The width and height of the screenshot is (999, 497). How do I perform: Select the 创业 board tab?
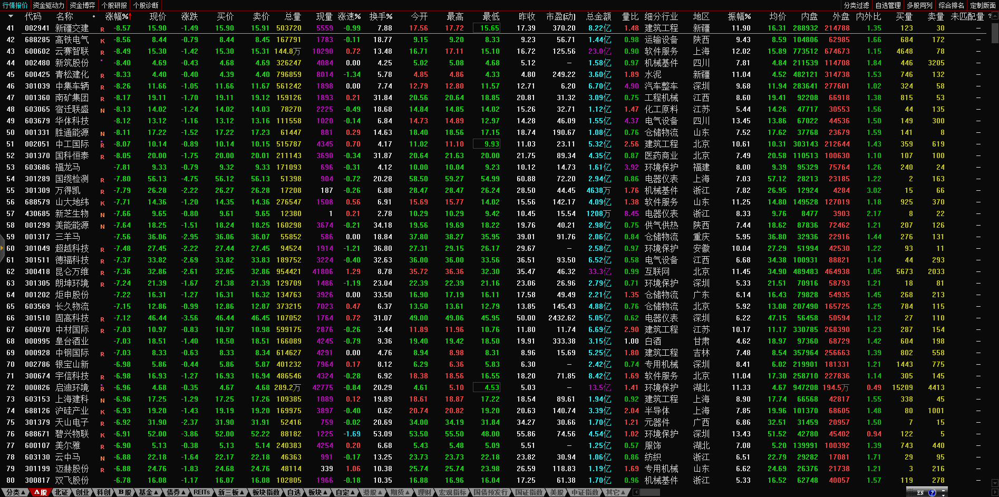pyautogui.click(x=82, y=492)
